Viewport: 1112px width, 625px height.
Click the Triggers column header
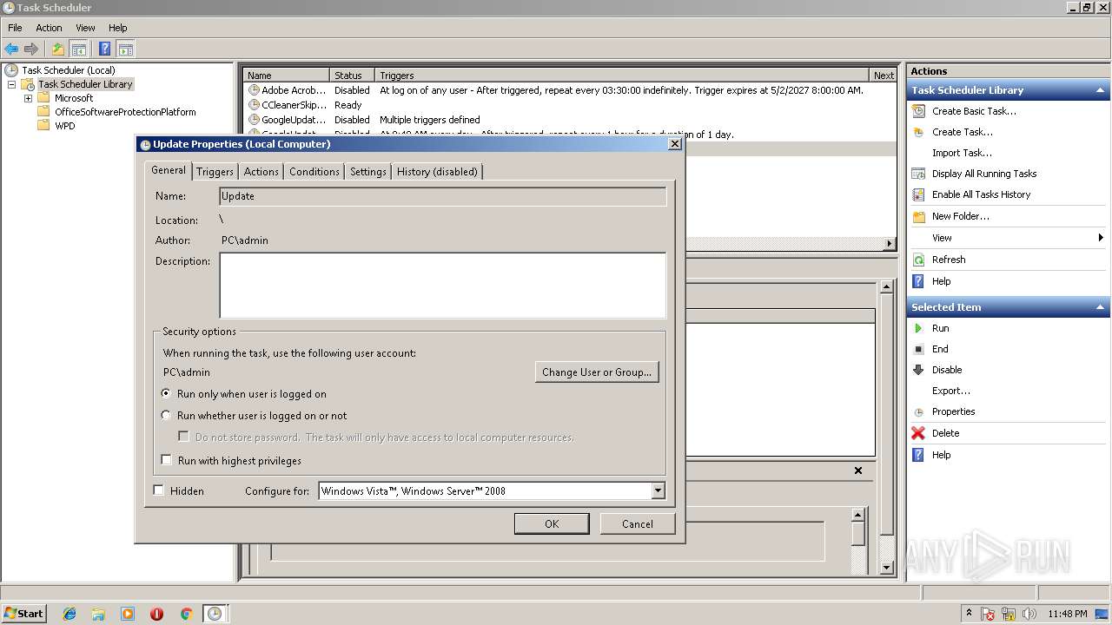[622, 76]
